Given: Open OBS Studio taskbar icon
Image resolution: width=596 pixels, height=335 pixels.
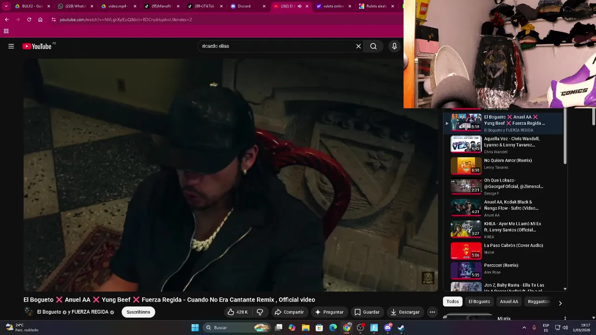Looking at the screenshot, I should pos(360,328).
